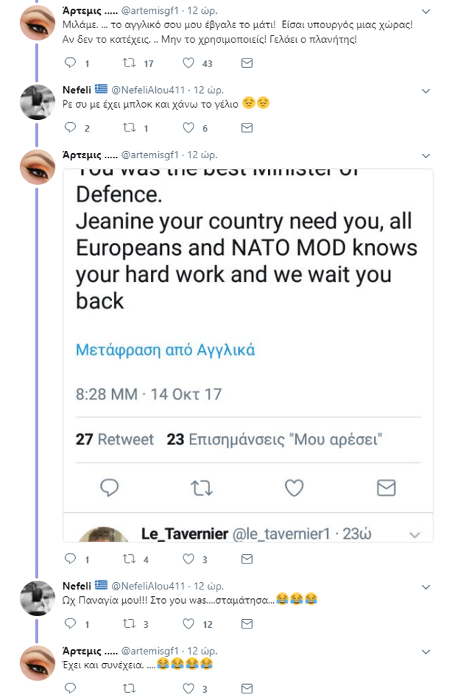Reply to Nefeli's tweet with 2 replies
The height and width of the screenshot is (700, 455).
(70, 128)
